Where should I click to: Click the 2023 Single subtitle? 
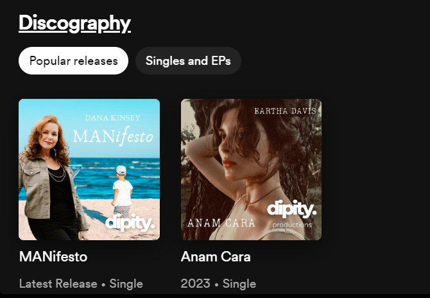218,284
